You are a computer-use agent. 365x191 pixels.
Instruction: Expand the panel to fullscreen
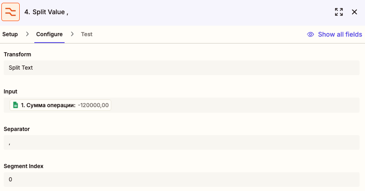(339, 12)
